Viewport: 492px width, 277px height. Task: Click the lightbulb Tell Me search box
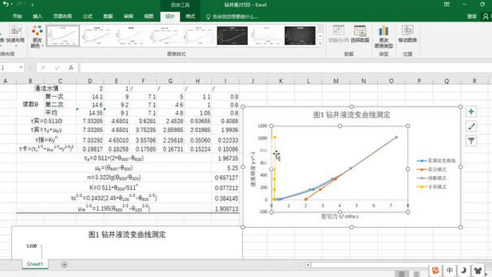(x=232, y=17)
